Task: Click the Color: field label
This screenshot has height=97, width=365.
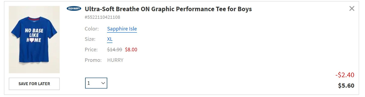Action: 92,29
